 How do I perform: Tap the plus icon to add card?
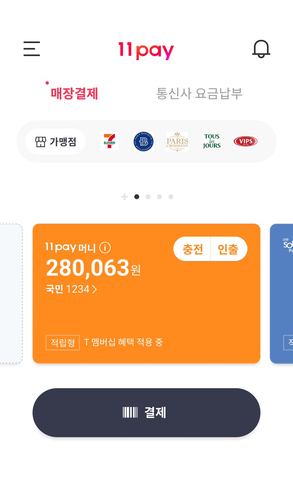tap(125, 197)
